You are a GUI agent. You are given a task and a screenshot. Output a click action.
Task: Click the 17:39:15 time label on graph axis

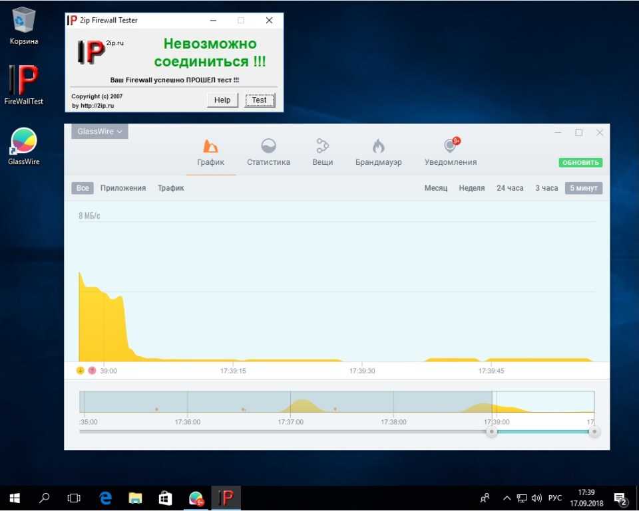tap(233, 371)
